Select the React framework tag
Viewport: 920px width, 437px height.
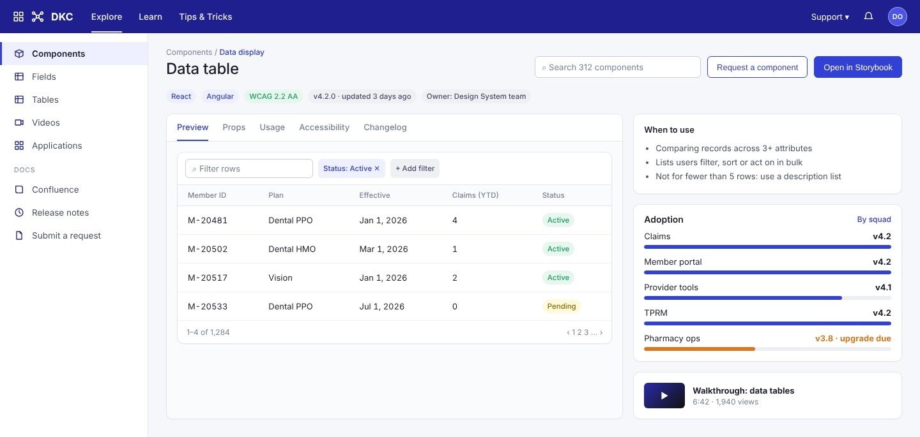[x=181, y=96]
